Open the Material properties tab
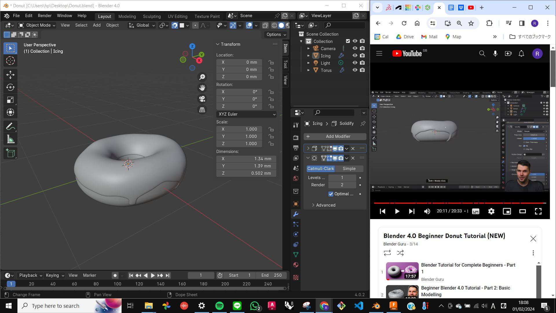The image size is (556, 313). 296,265
